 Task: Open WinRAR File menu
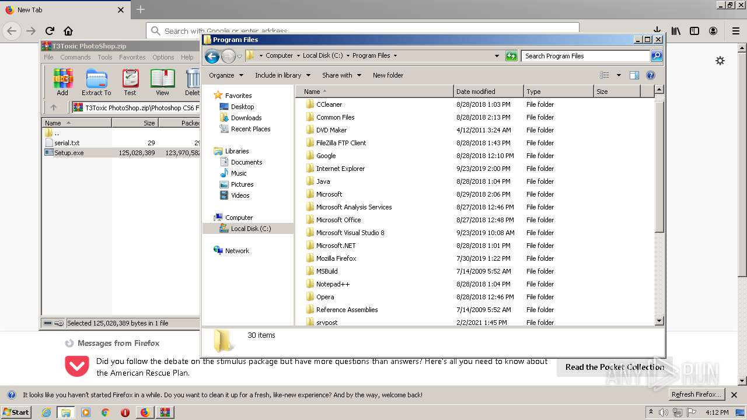[48, 57]
